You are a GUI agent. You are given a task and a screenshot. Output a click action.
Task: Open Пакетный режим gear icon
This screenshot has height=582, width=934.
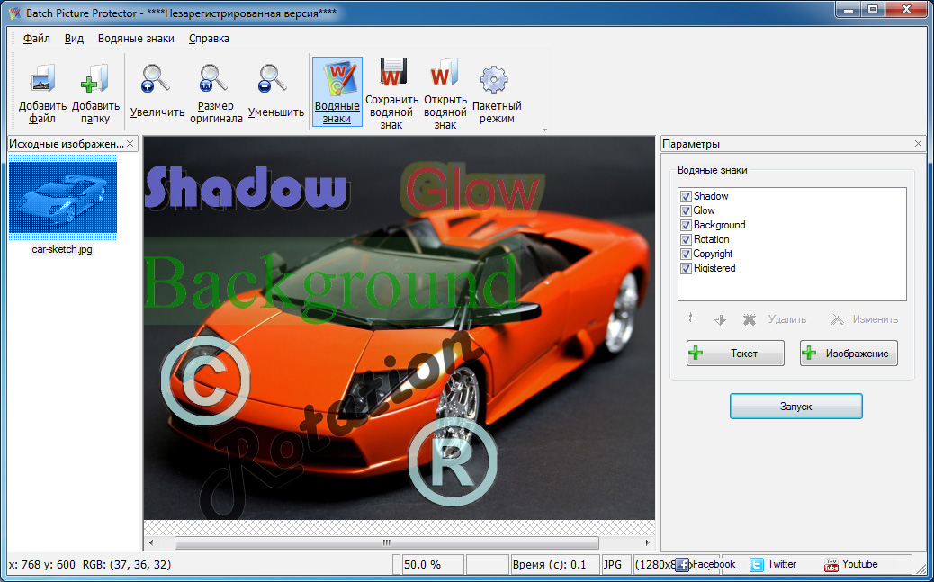click(x=496, y=80)
